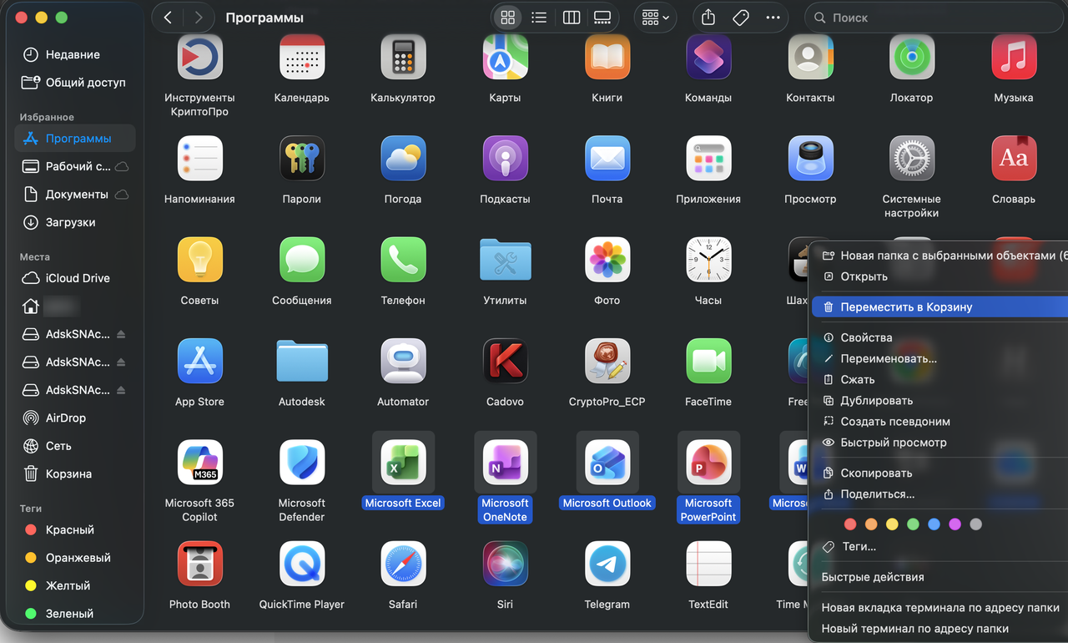Select the Microsoft Outlook icon
The height and width of the screenshot is (643, 1068).
point(607,462)
